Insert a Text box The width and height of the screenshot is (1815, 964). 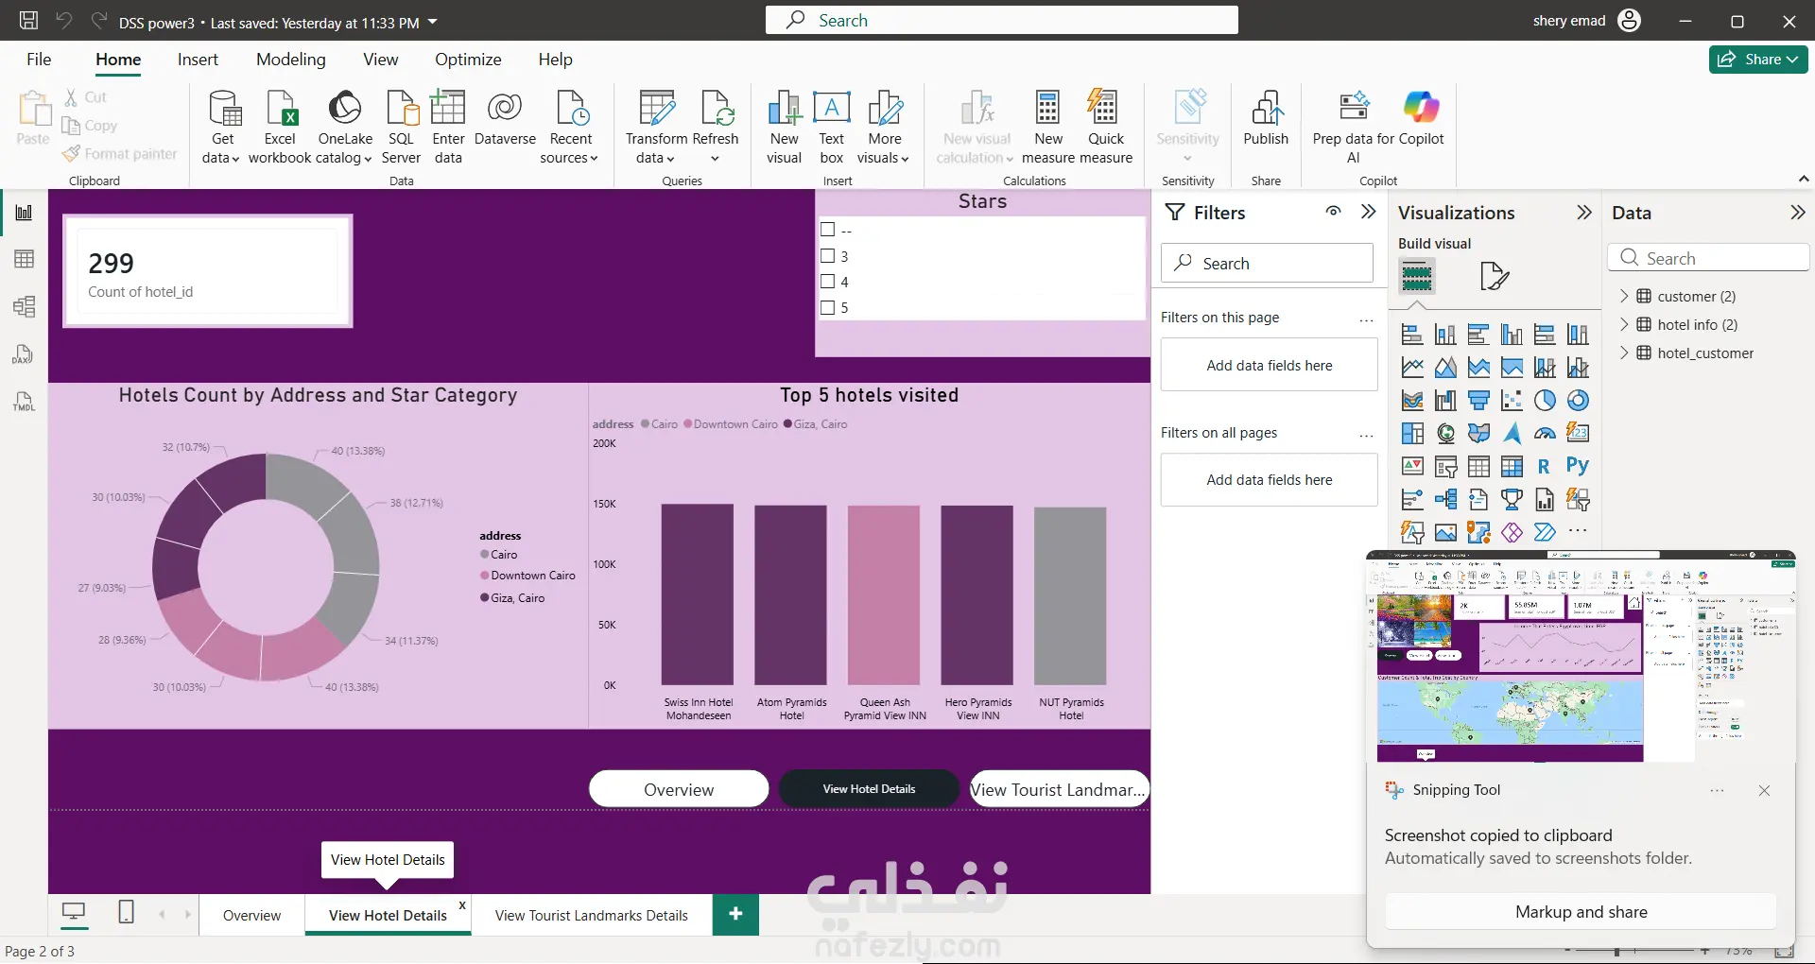click(x=831, y=128)
